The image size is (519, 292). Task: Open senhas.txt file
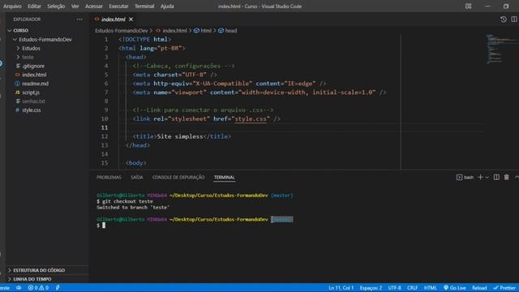point(33,101)
